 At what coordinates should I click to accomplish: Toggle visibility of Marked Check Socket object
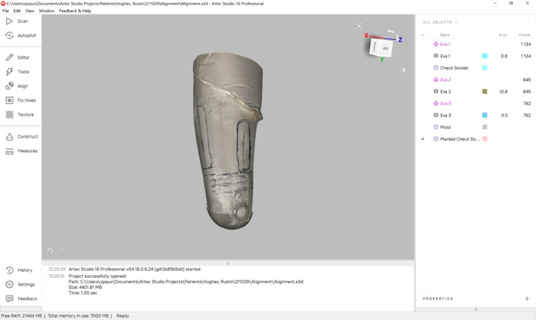tap(423, 139)
